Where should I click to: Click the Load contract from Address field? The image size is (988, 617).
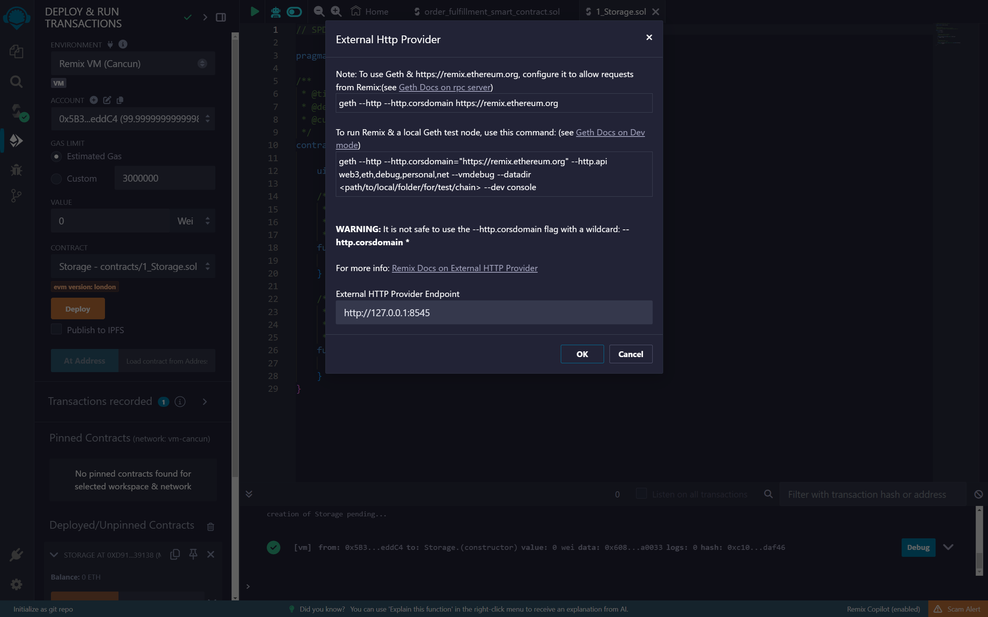[x=167, y=361]
